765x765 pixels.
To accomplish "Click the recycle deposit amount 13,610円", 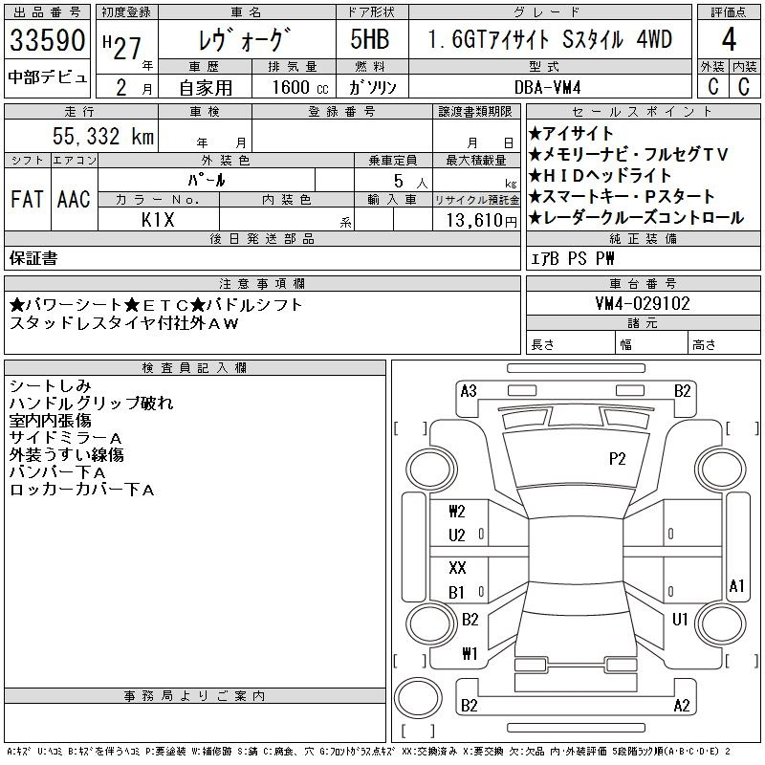I will (x=476, y=220).
